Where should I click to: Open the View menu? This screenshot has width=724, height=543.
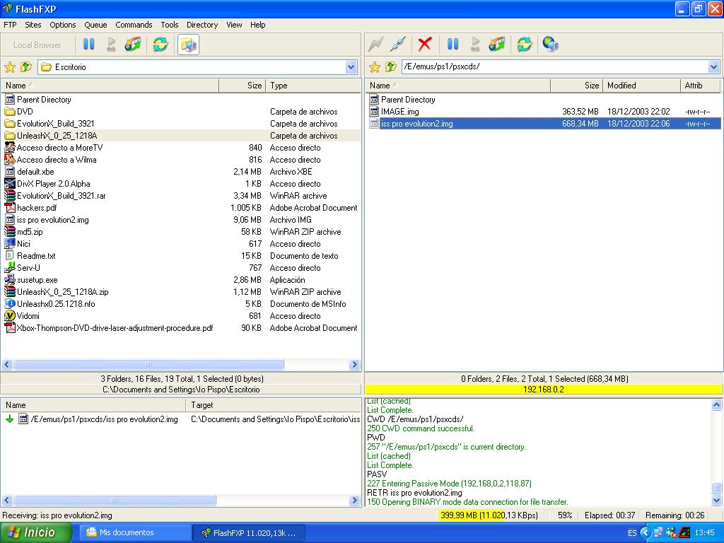(x=234, y=25)
